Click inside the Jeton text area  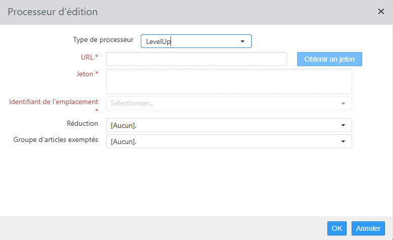pyautogui.click(x=229, y=81)
